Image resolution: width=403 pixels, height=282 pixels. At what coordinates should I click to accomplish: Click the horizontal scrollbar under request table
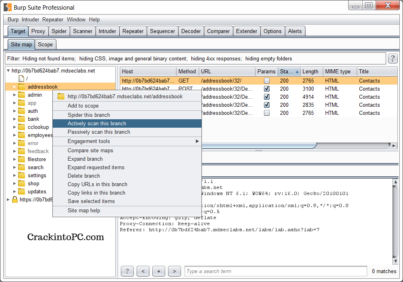[259, 145]
